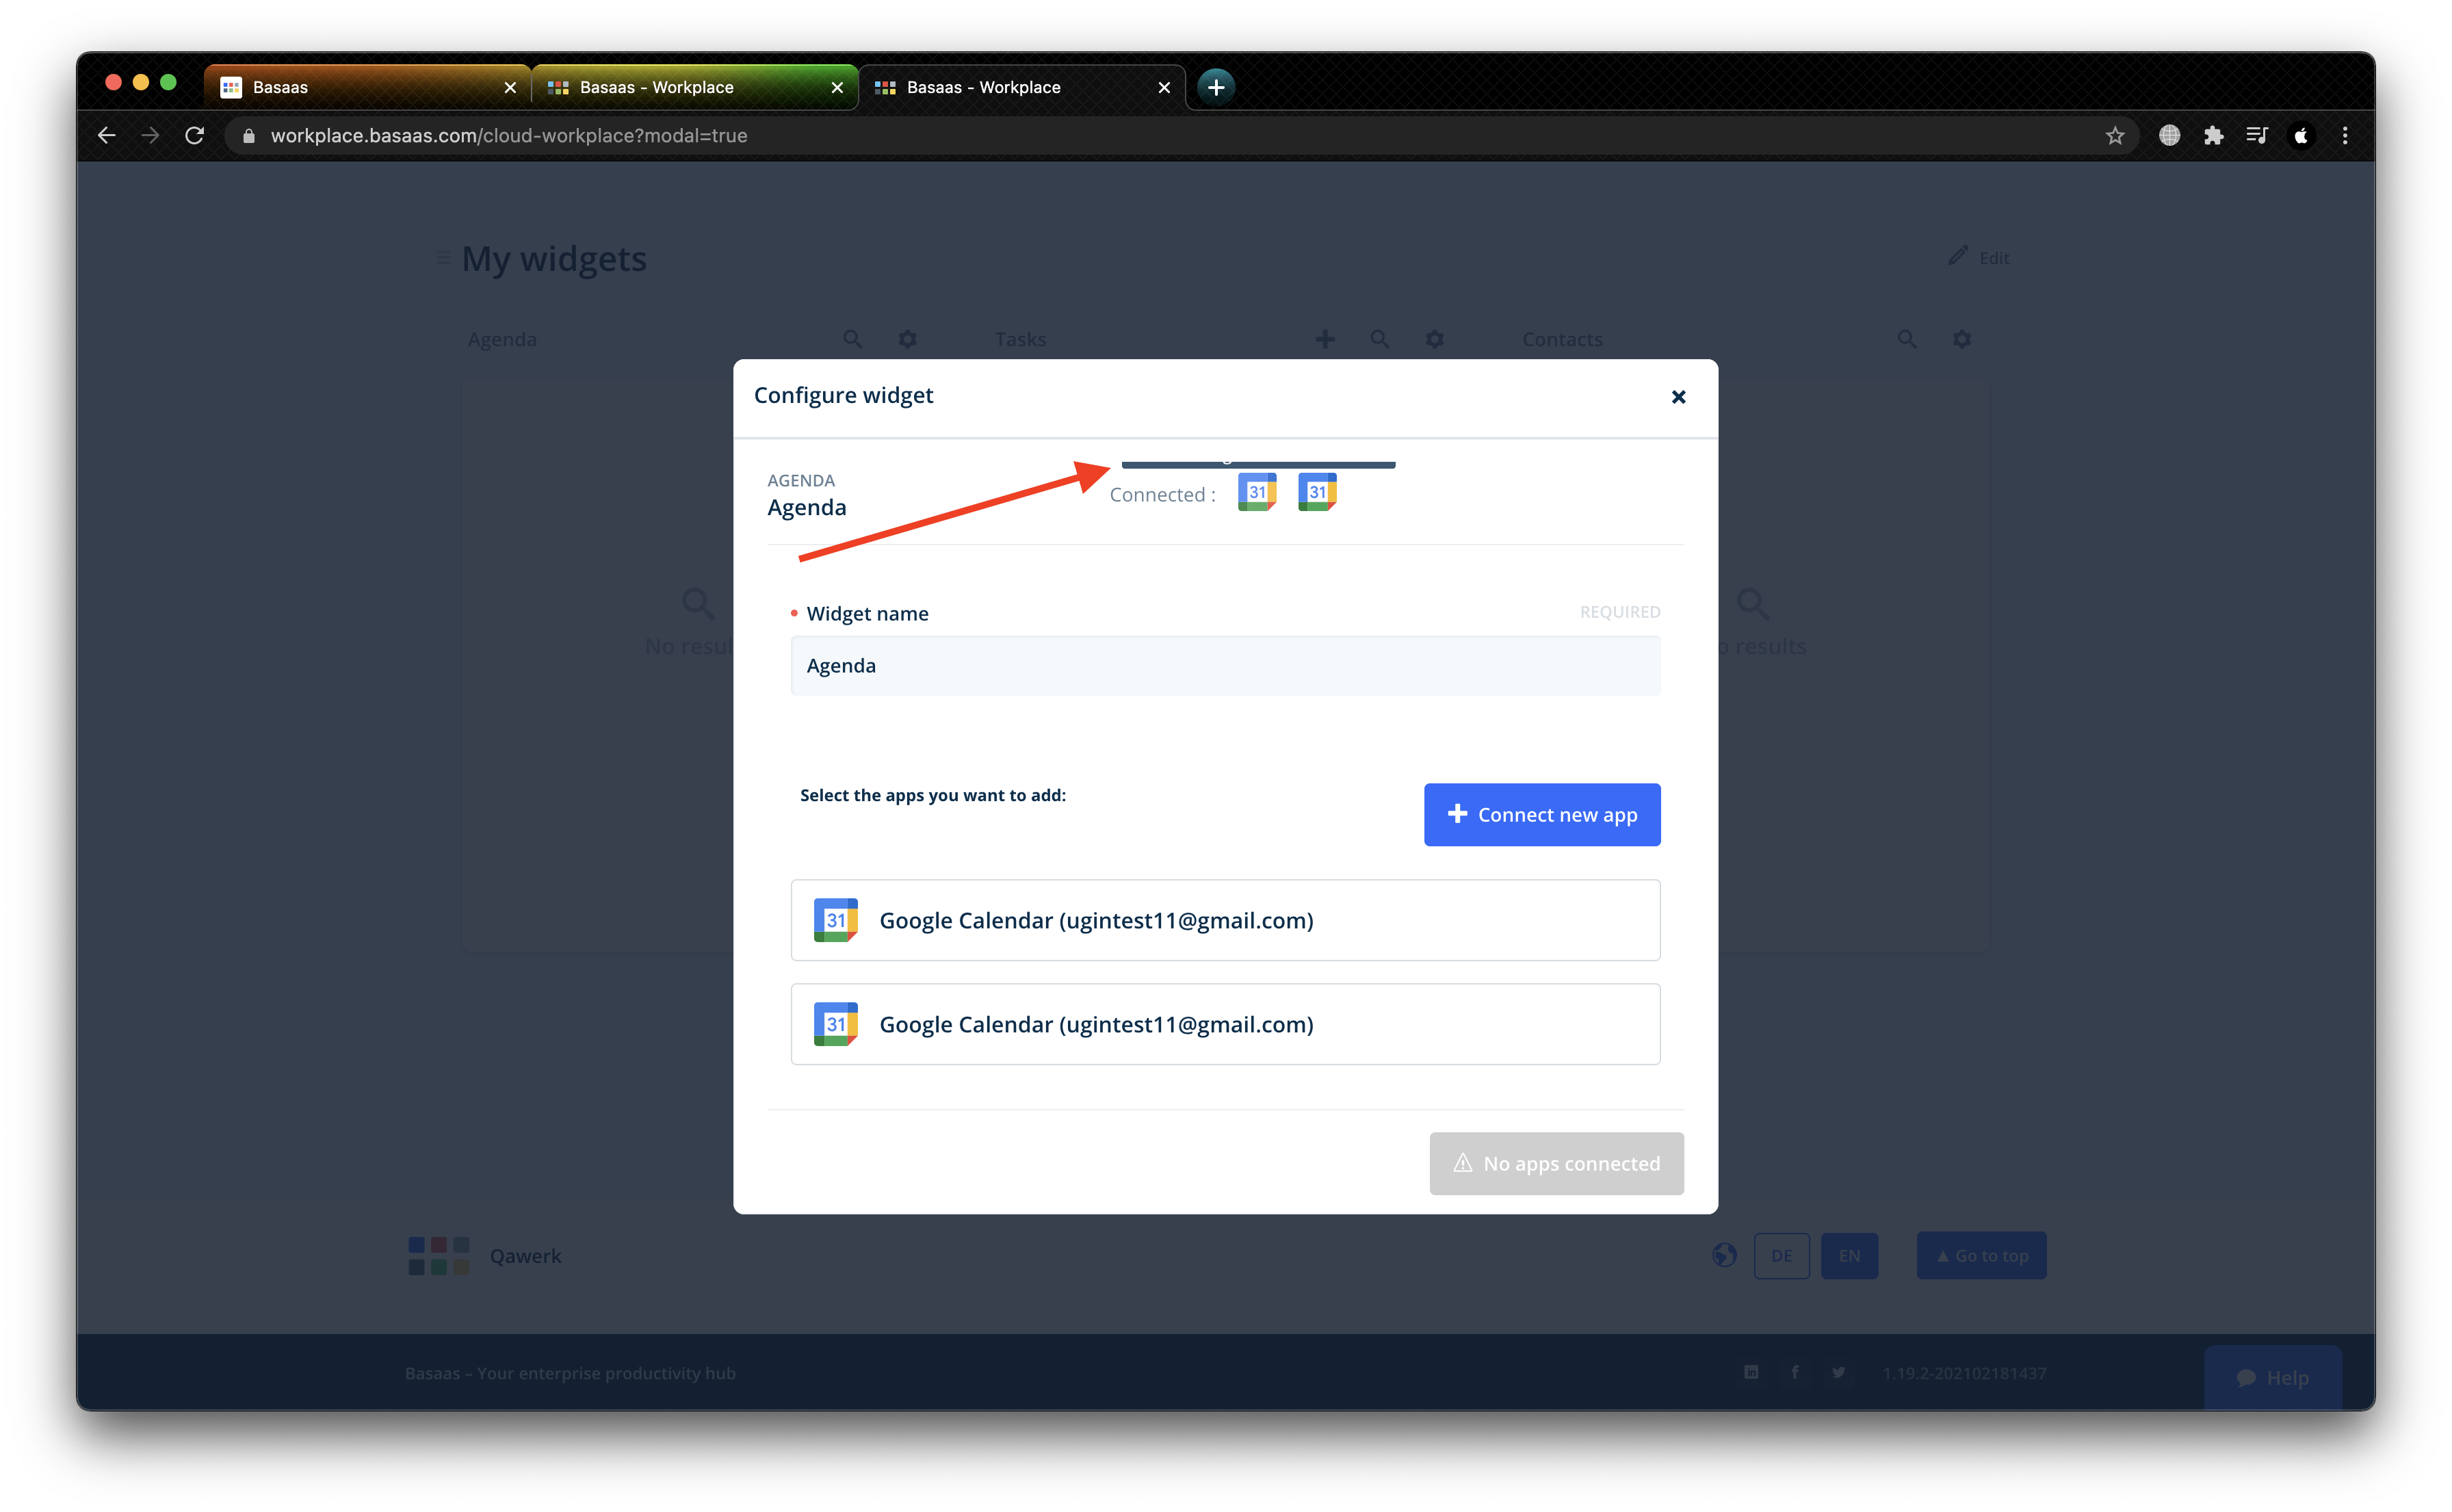Select the third tab, Basaas - Workplace
The height and width of the screenshot is (1512, 2452).
click(1021, 87)
